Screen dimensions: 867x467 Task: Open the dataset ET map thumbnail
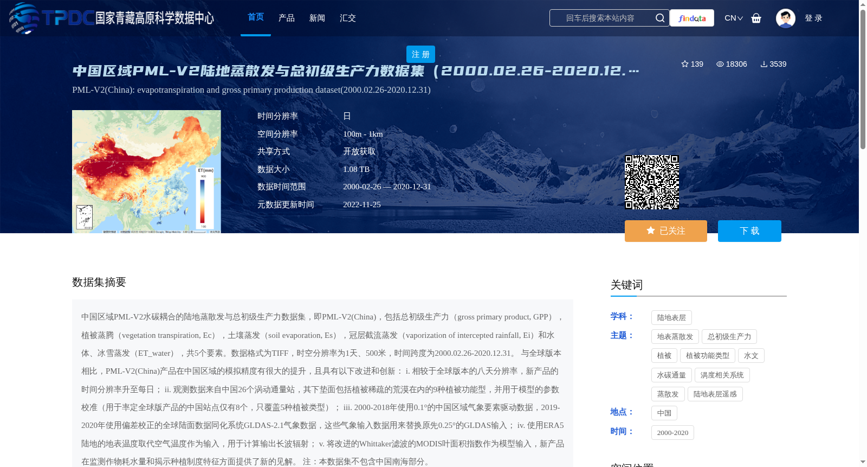pos(146,171)
